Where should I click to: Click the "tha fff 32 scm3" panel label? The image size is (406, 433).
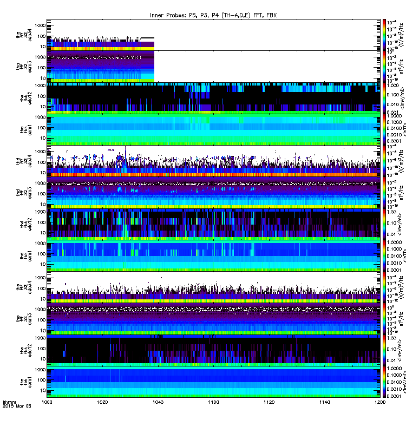click(24, 67)
